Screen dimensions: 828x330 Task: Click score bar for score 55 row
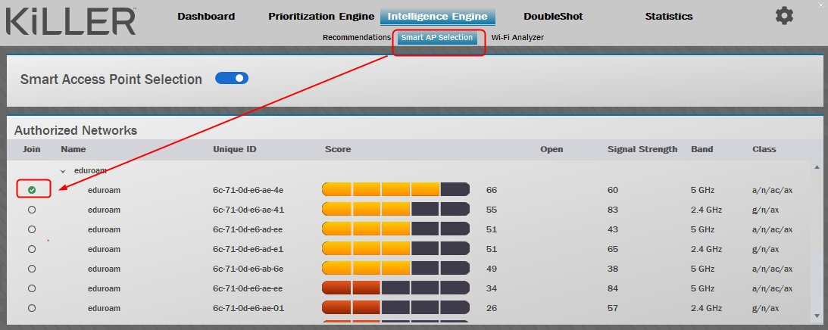[x=395, y=210]
